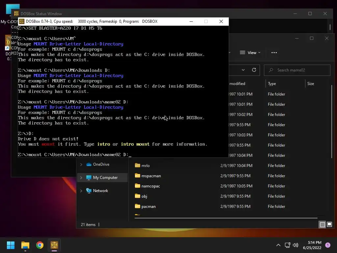337x253 pixels.
Task: Select the obj folder
Action: 144,196
